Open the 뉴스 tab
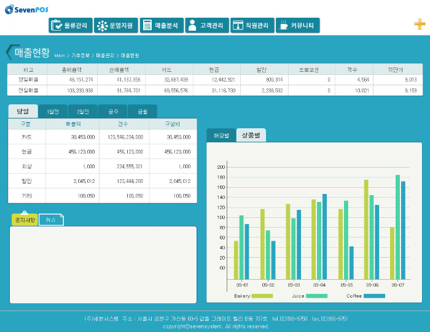 pyautogui.click(x=50, y=220)
